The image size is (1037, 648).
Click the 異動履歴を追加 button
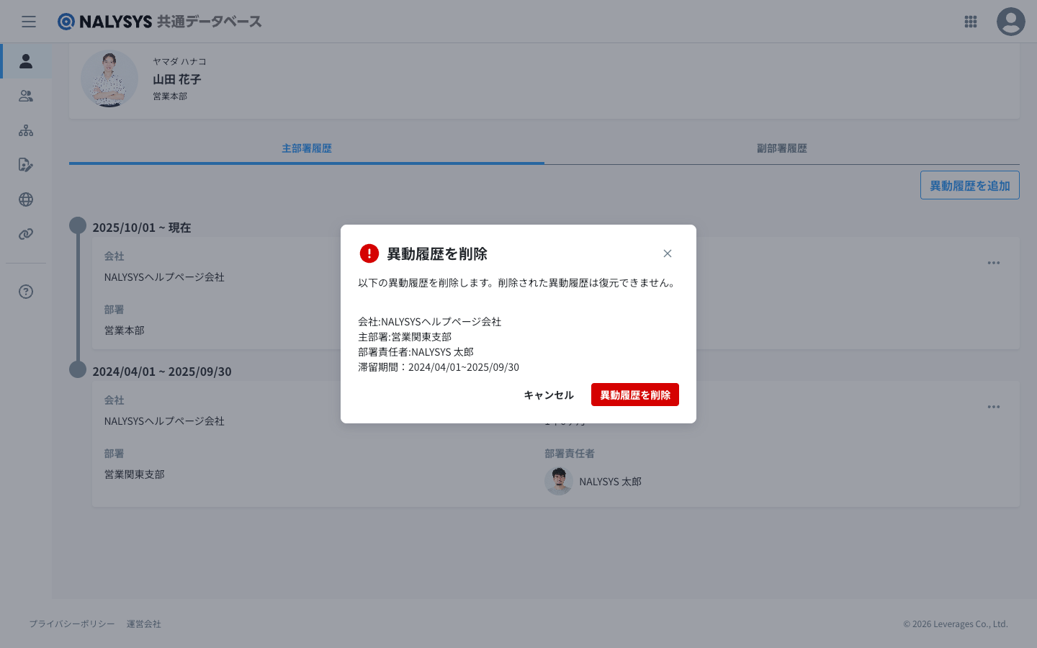coord(969,185)
